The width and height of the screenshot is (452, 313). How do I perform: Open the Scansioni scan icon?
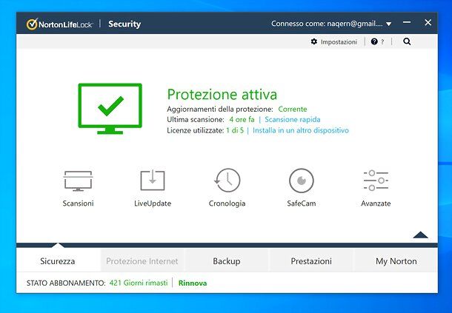pos(78,181)
